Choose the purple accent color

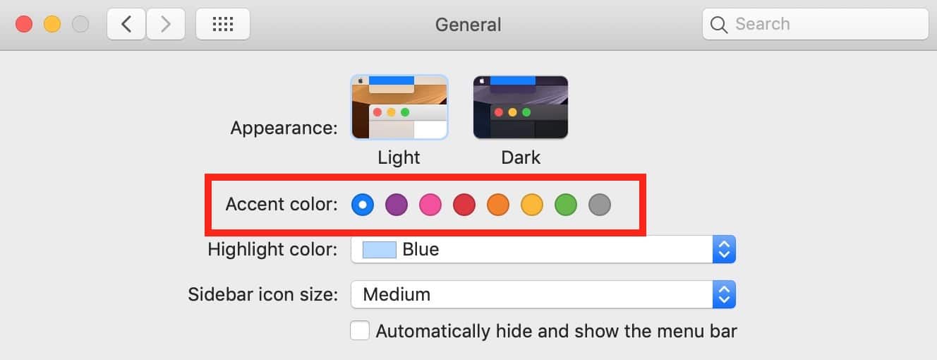[x=397, y=205]
